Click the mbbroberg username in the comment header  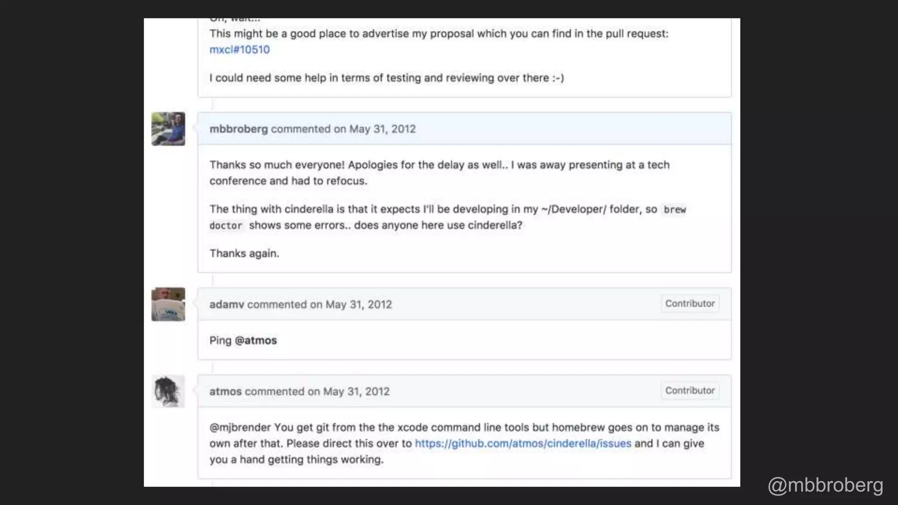238,129
